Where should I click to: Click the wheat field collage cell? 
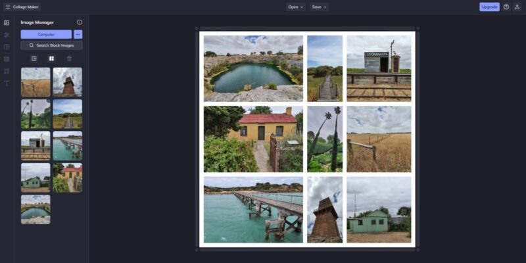coord(379,139)
